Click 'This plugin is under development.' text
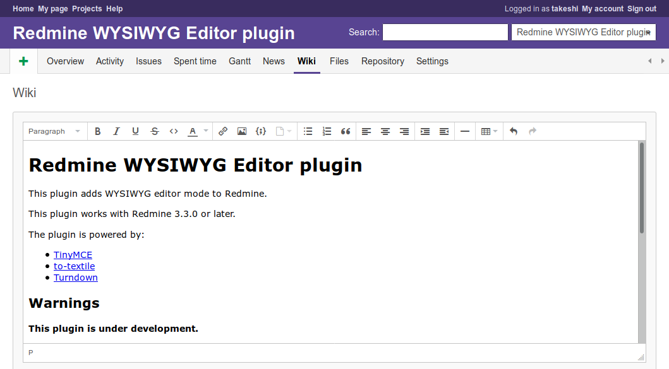This screenshot has height=369, width=669. [113, 329]
